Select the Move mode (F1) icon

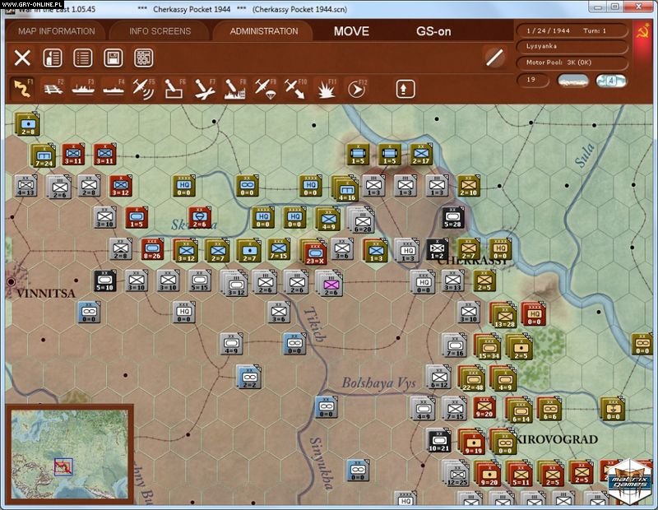[23, 88]
